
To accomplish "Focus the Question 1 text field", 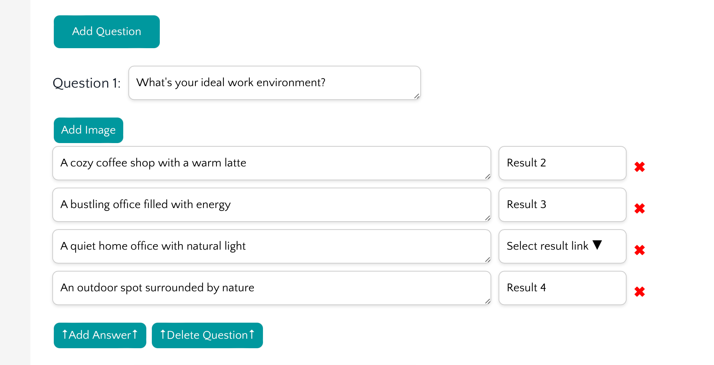I will tap(274, 83).
